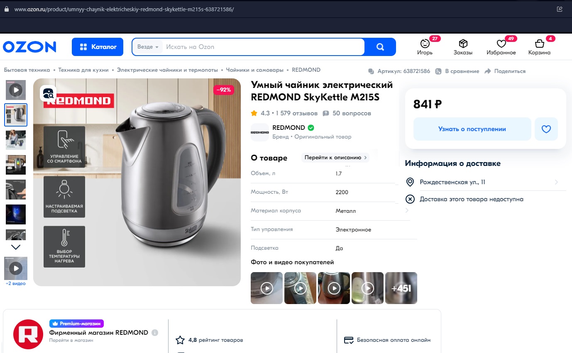Open Фирменный магазин REDMOND link
572x353 pixels.
pyautogui.click(x=99, y=333)
